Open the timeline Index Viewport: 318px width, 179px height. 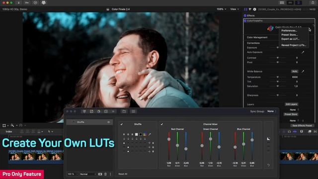9,131
